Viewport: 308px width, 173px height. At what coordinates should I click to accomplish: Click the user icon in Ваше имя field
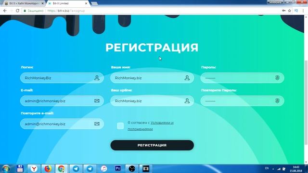coord(187,78)
